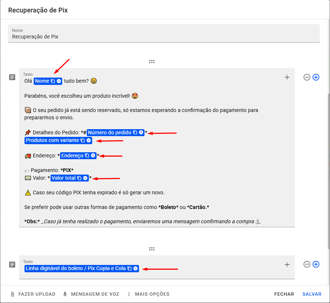Click plus inside second Texto field

pyautogui.click(x=287, y=265)
